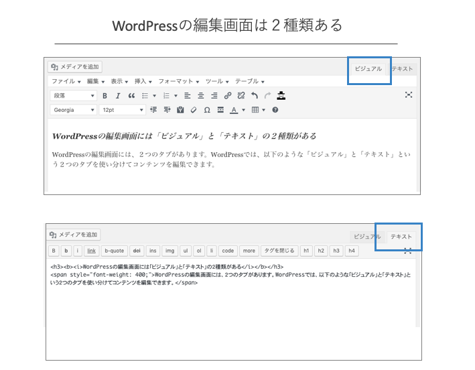Viewport: 475px width, 370px height.
Task: Open the special character Omega icon
Action: [207, 110]
